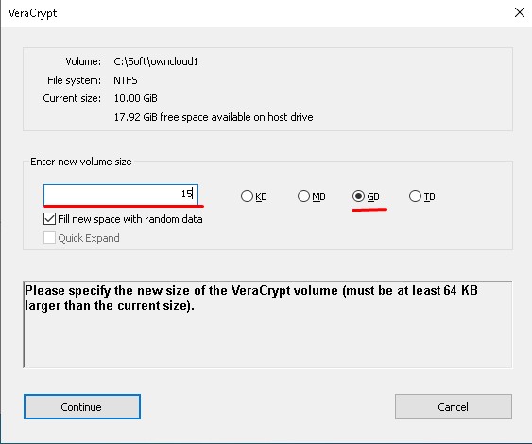This screenshot has height=444, width=532.
Task: Uncheck Fill new space with random data
Action: [49, 219]
